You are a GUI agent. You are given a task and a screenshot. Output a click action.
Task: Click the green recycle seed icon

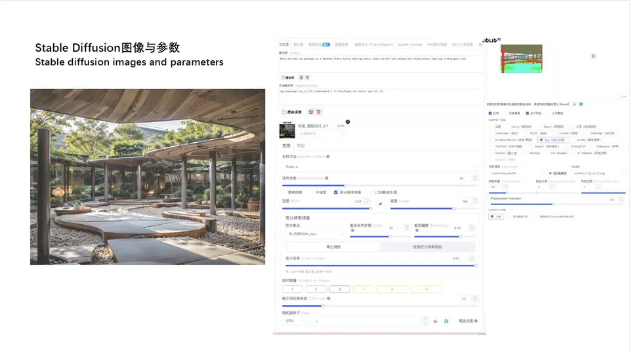(x=446, y=321)
